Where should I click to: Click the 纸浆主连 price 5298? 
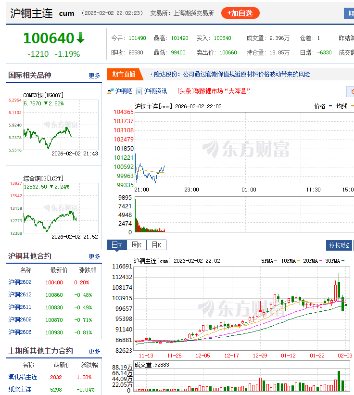click(x=56, y=390)
